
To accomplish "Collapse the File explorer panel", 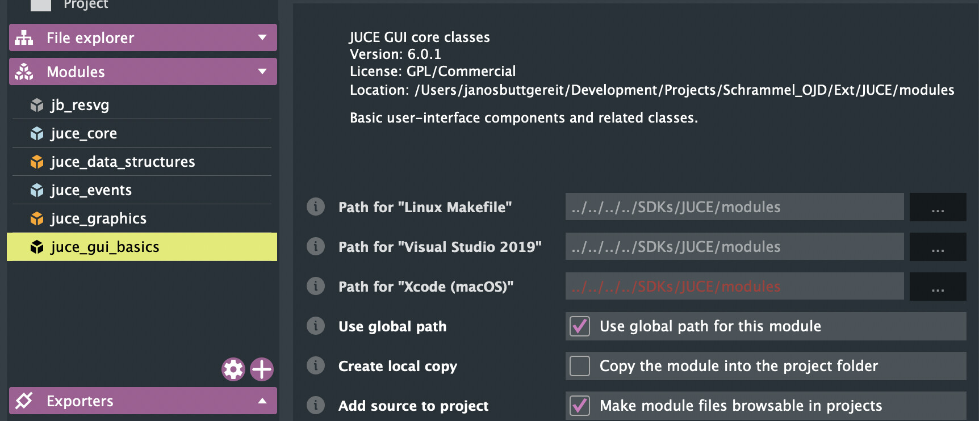I will (262, 37).
